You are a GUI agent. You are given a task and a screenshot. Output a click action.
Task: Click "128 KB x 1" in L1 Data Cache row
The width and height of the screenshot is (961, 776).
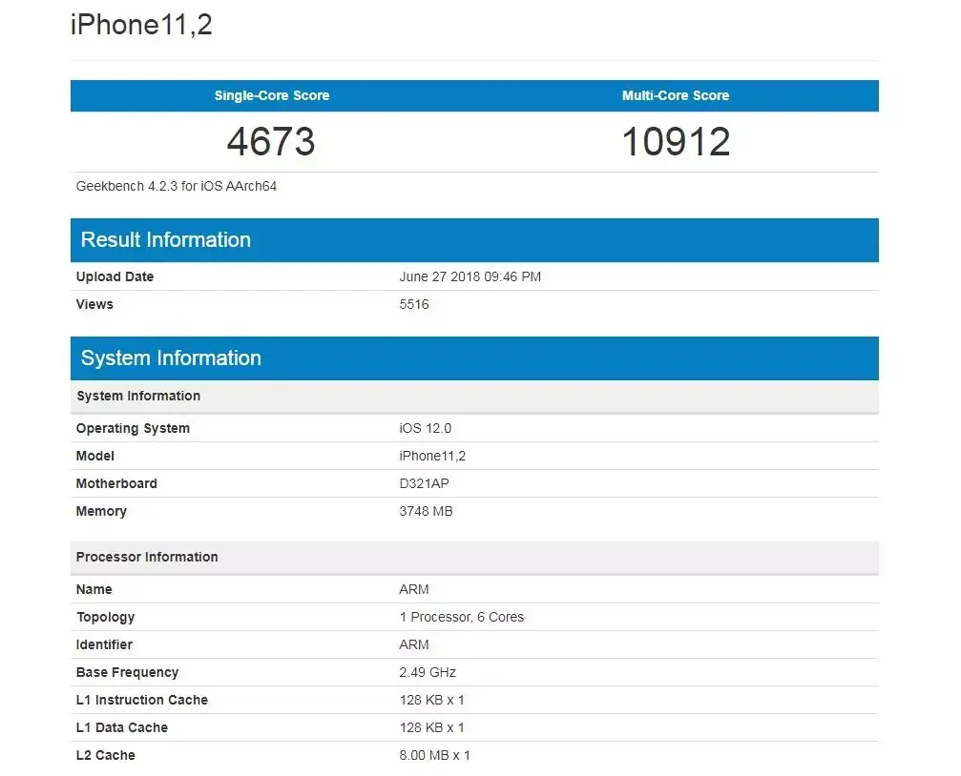pyautogui.click(x=432, y=727)
